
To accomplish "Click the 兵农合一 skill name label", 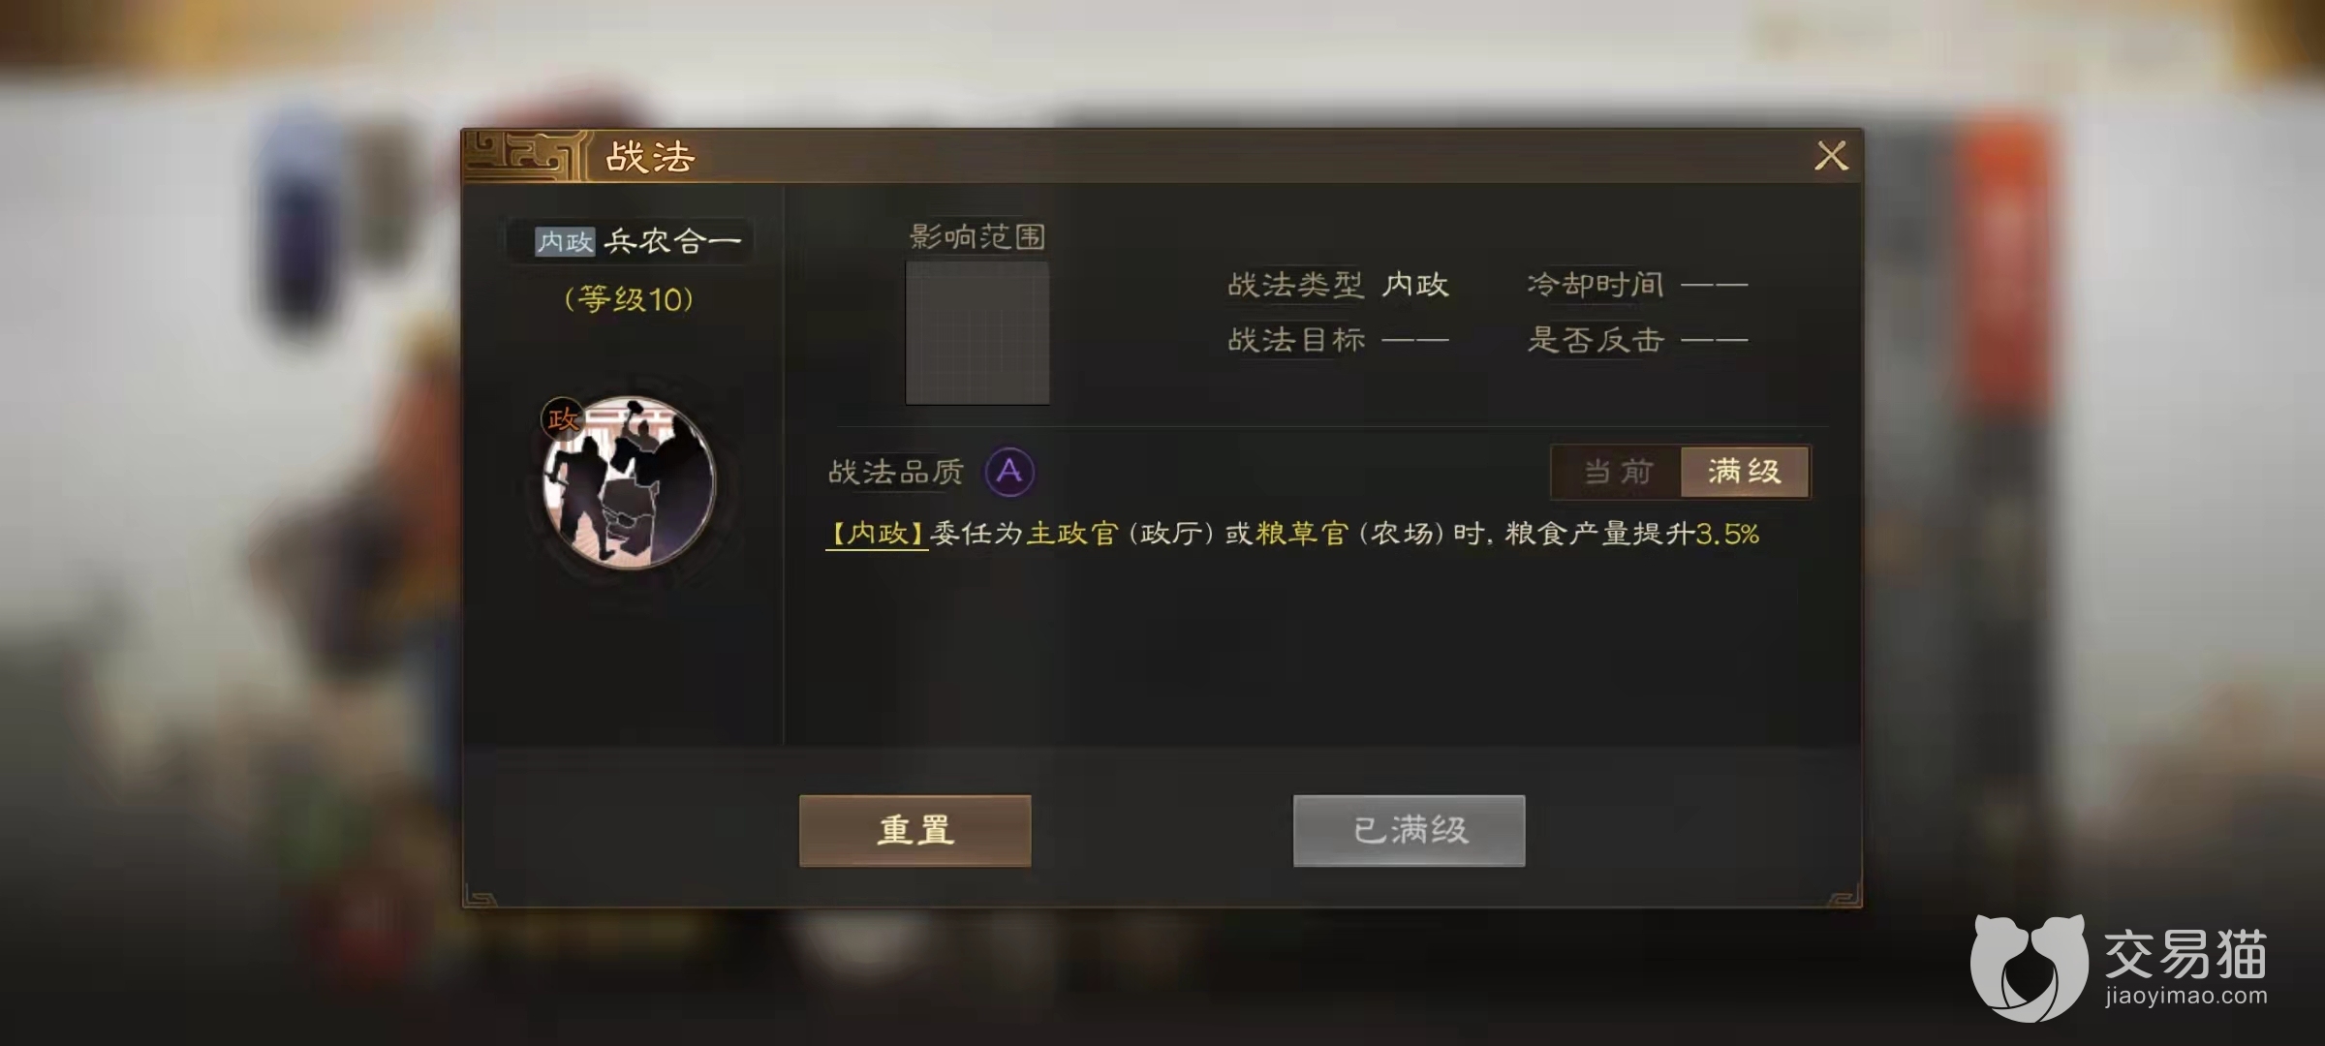I will click(x=672, y=241).
